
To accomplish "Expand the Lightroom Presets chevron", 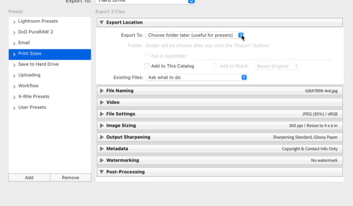I will point(14,22).
